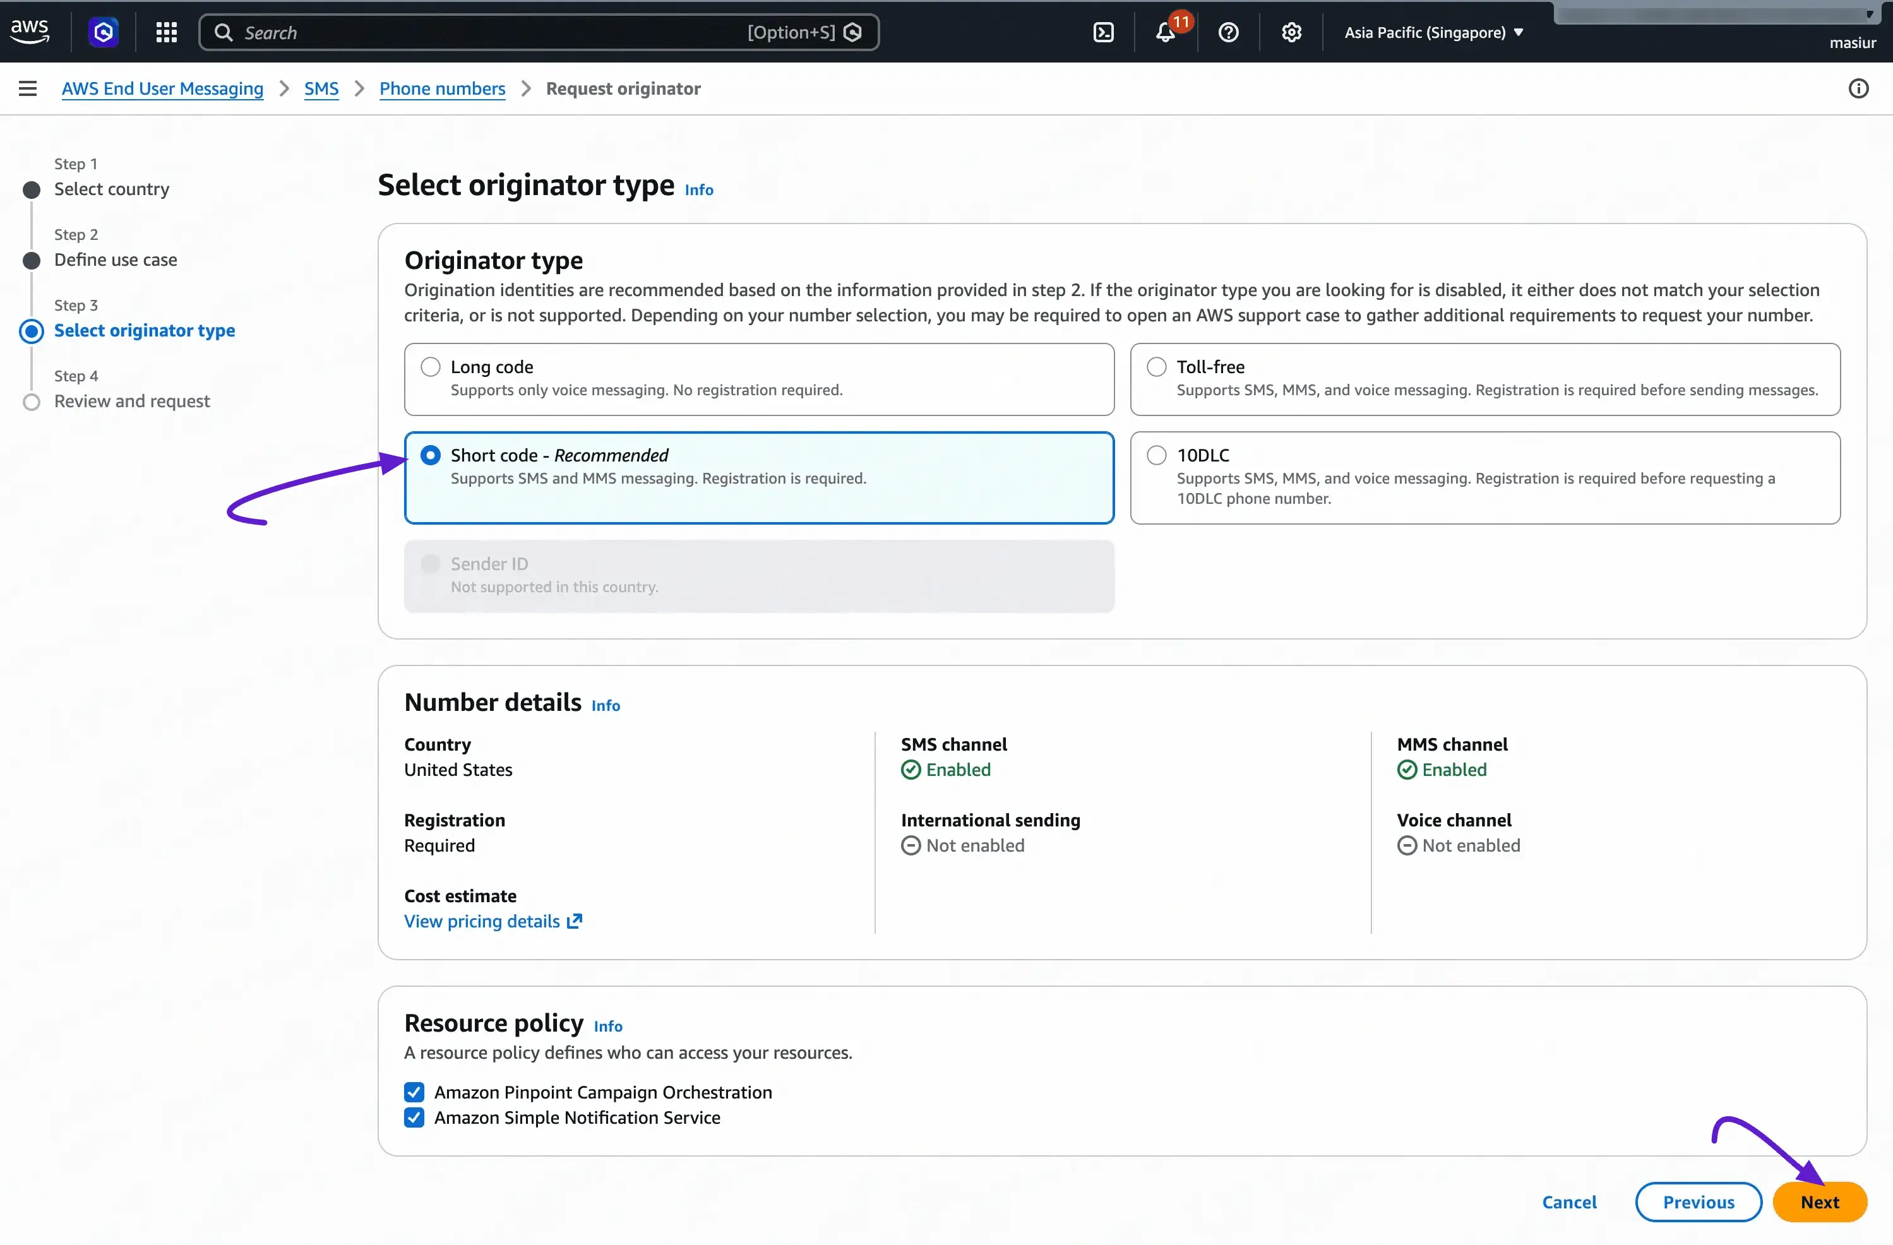1893x1245 pixels.
Task: Uncheck Amazon Pinpoint Campaign Orchestration
Action: pos(414,1092)
